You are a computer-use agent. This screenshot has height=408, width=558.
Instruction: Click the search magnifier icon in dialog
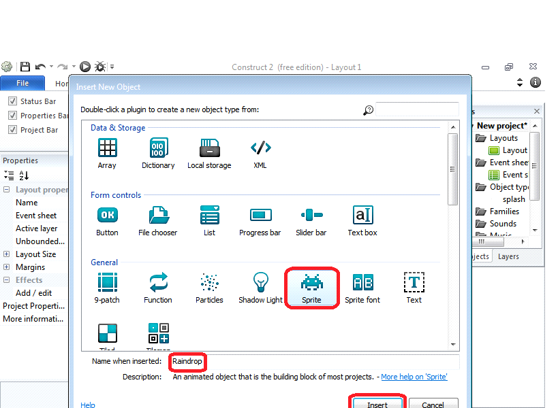368,110
